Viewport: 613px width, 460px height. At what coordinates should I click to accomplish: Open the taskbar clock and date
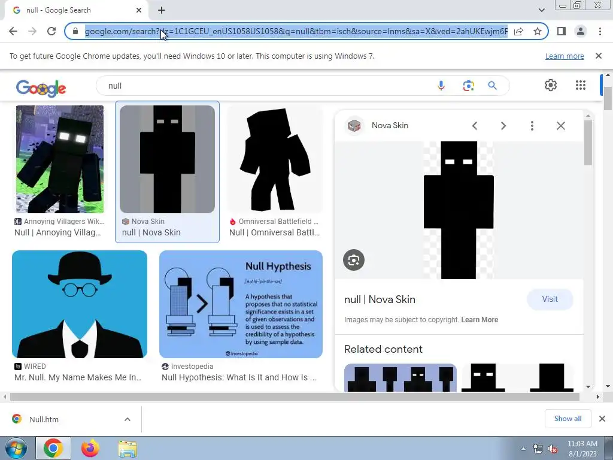coord(582,449)
